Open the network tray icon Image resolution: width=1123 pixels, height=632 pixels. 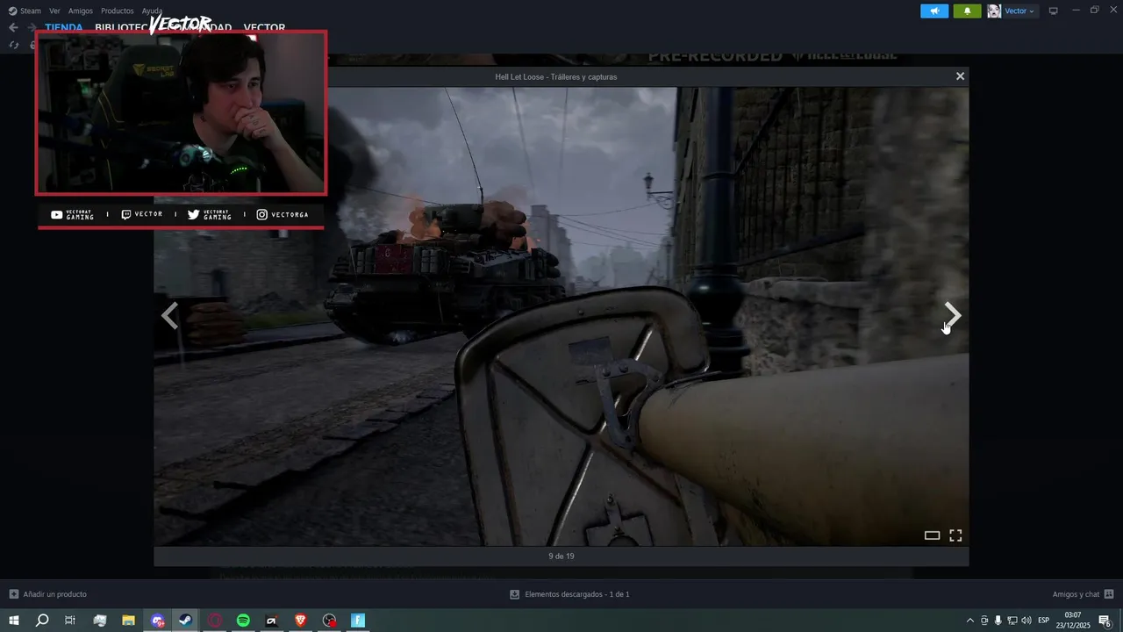[x=1012, y=621]
